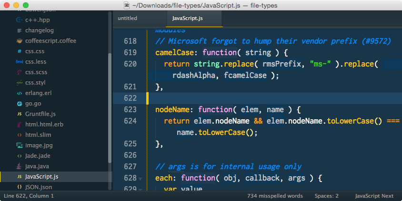Click the C++ file icon beside c++.hpp
Viewport: 402px width, 201px height.
coord(20,20)
